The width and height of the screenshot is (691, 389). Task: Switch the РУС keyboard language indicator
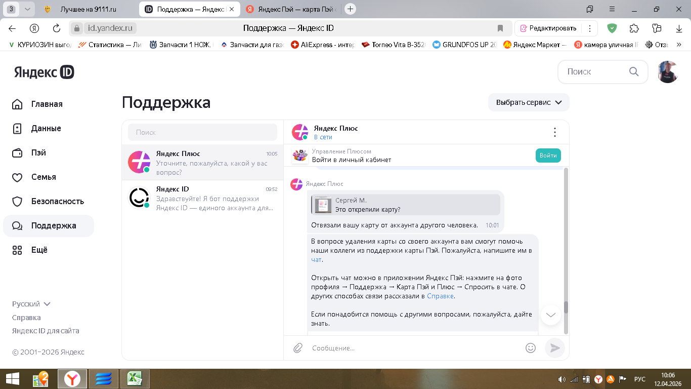(x=639, y=379)
